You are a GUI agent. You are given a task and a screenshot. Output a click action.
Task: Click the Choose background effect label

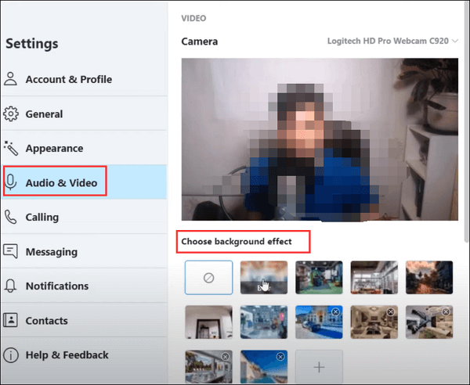point(237,241)
